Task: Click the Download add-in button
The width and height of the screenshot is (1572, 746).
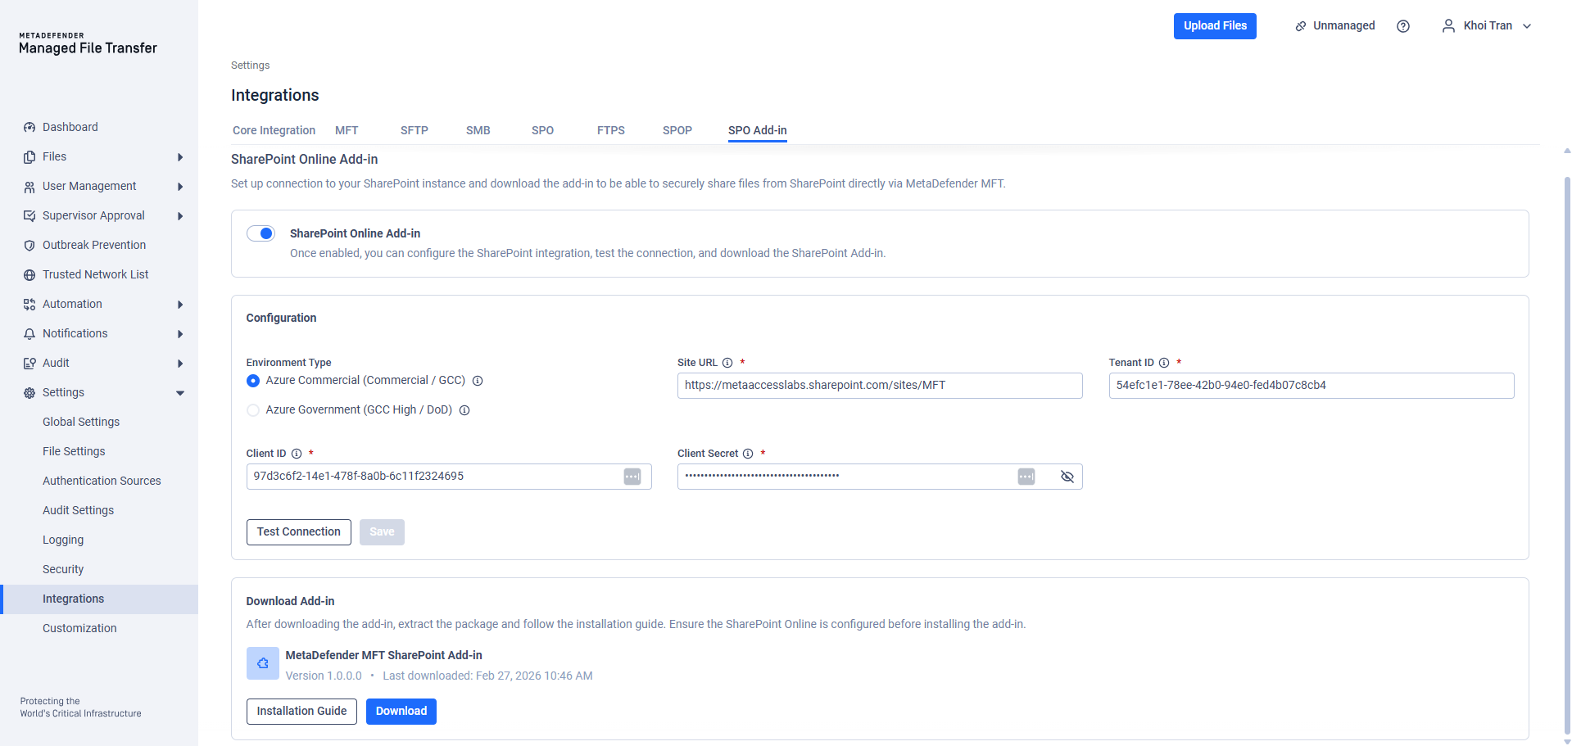Action: (x=401, y=712)
